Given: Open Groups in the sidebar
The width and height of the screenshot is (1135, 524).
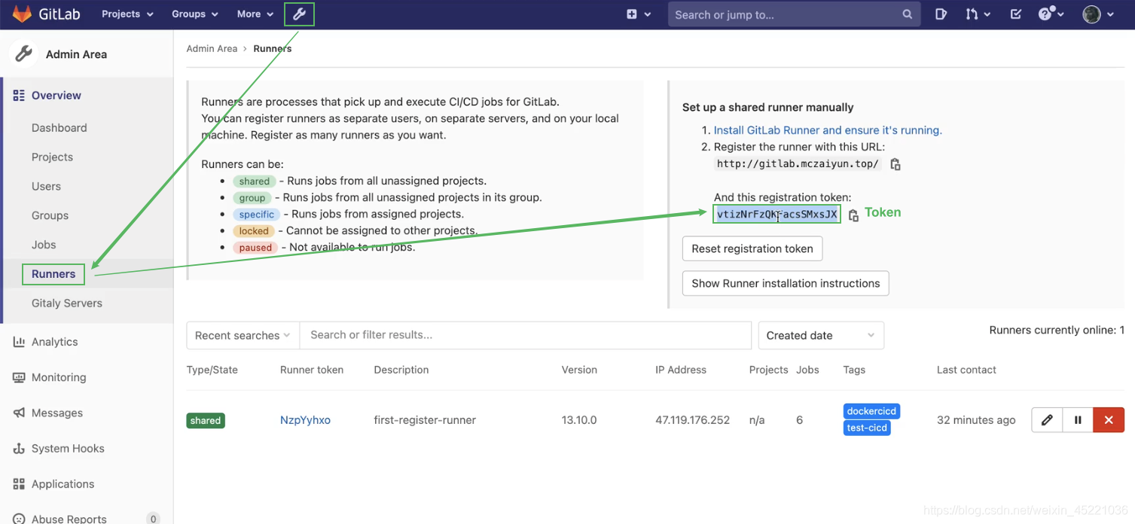Looking at the screenshot, I should 50,215.
